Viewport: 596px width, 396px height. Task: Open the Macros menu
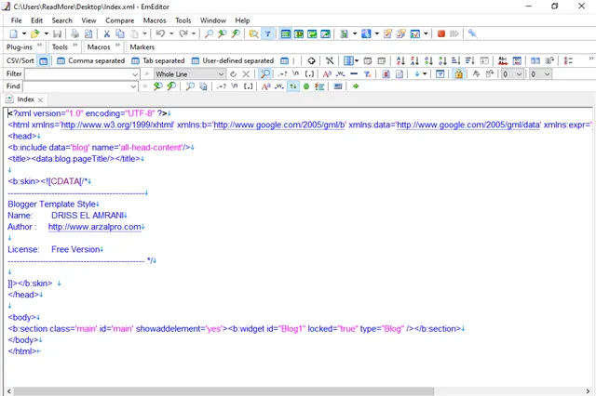click(155, 20)
